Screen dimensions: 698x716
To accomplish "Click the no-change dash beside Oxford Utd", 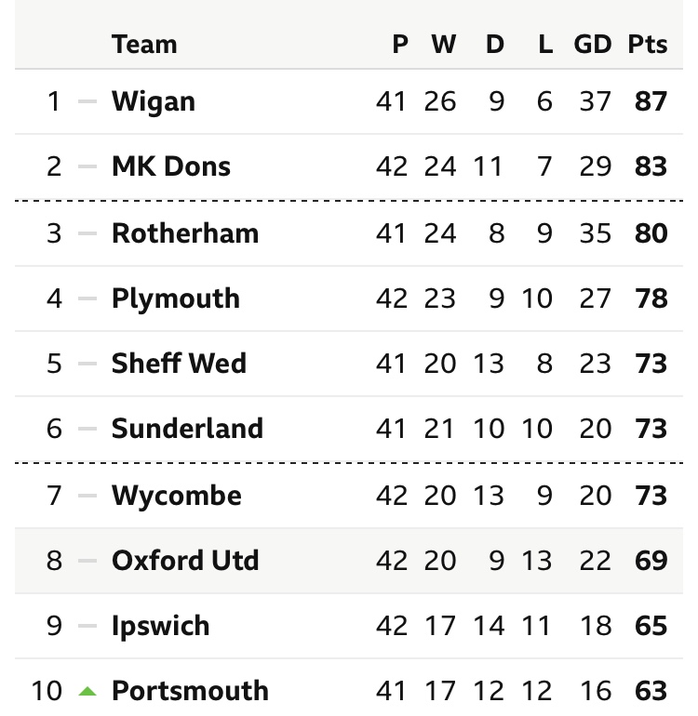I will click(x=87, y=561).
